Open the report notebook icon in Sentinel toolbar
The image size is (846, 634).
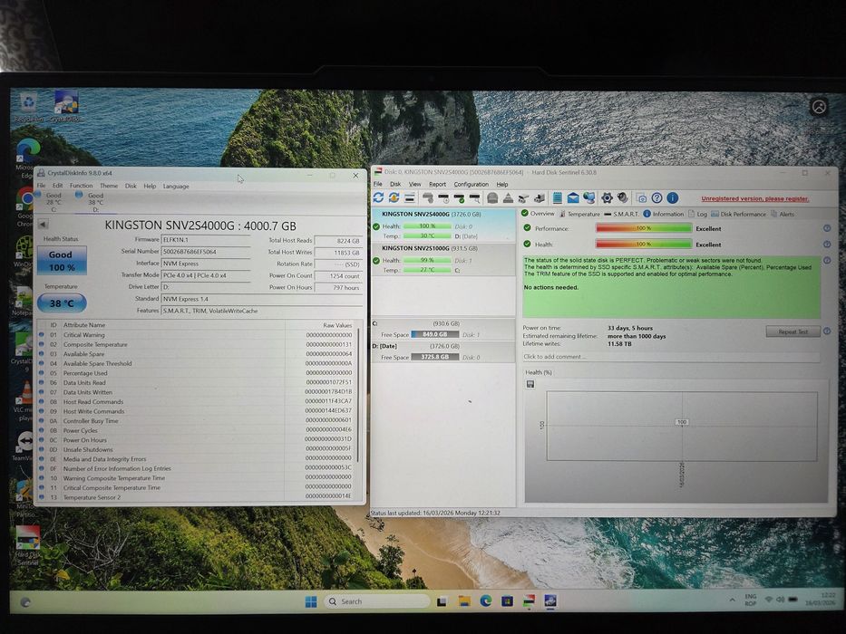558,197
